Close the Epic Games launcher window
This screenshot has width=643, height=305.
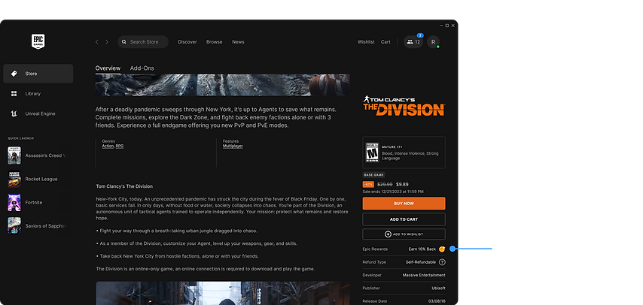click(x=453, y=26)
